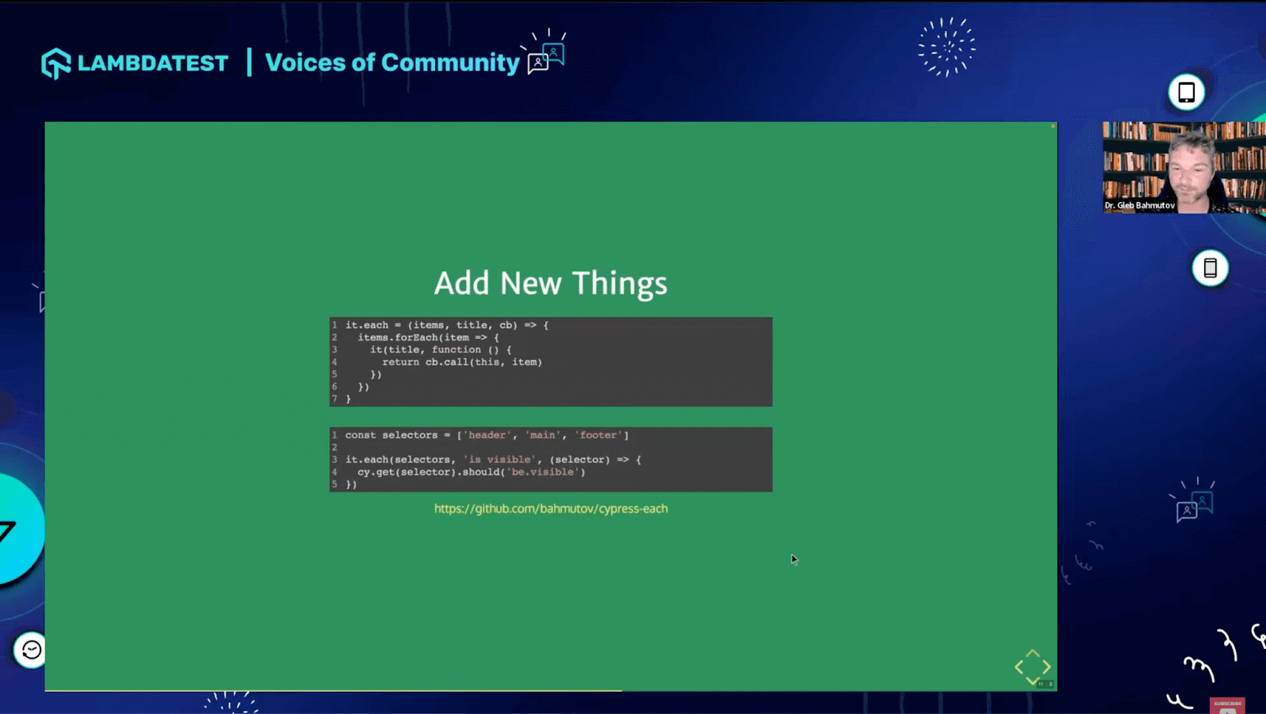Click the red Subscribe button
Screen dimensions: 1266x714
tap(1227, 705)
